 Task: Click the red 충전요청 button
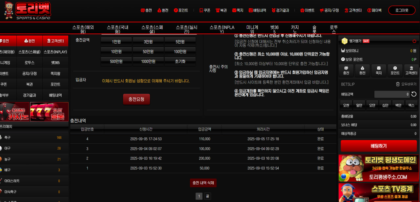pos(136,99)
